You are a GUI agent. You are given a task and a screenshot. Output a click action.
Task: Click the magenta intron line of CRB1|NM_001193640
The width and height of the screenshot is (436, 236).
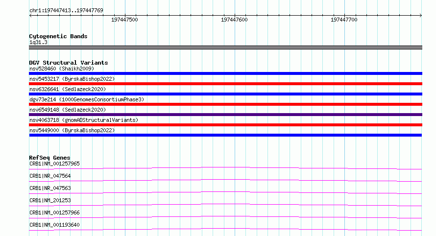click(x=225, y=229)
